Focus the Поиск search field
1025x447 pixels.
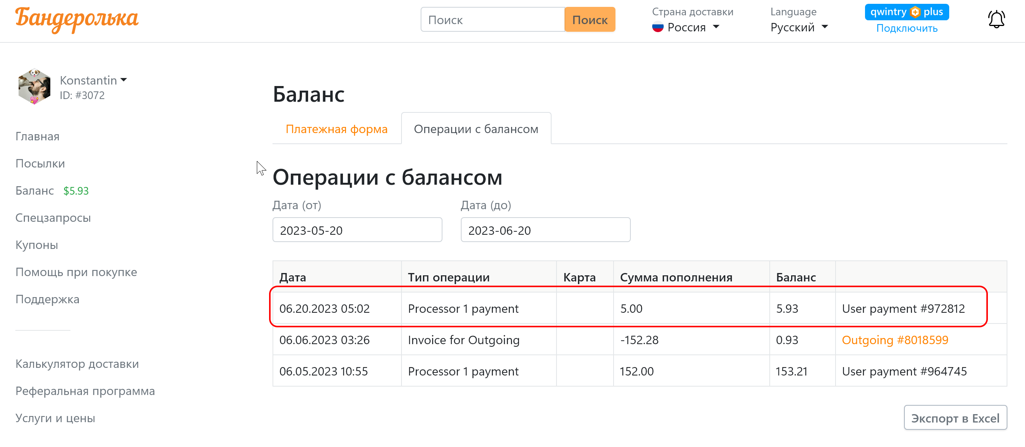[493, 20]
